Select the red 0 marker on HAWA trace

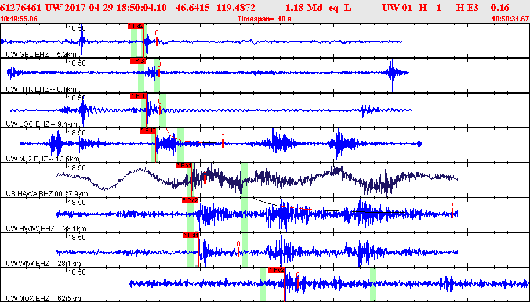tap(205, 175)
